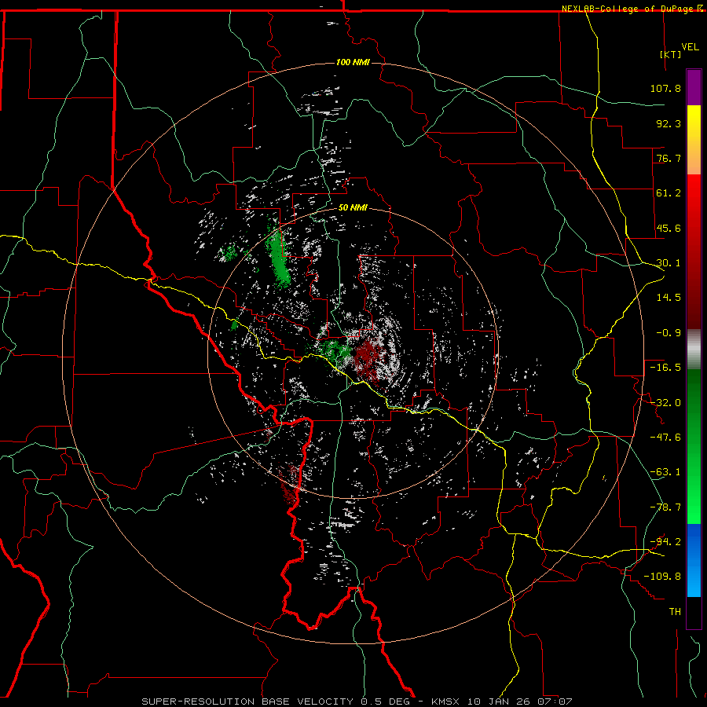The width and height of the screenshot is (707, 707).
Task: Select the -78.7 legend value
Action: [x=665, y=507]
